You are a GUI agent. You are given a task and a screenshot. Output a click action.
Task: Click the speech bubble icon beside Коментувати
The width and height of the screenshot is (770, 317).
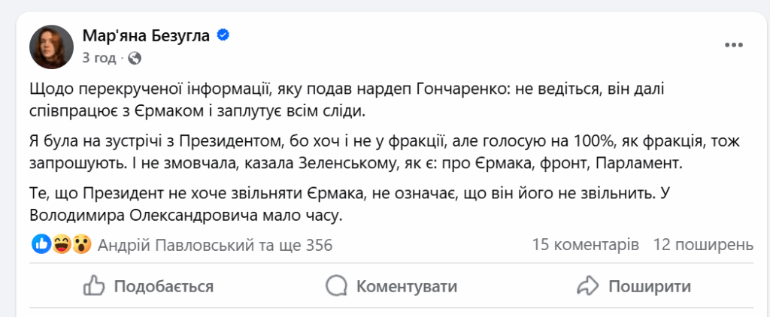point(336,285)
